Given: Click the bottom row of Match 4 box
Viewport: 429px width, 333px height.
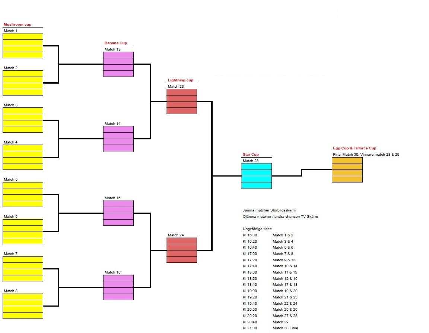Looking at the screenshot, I should tap(23, 167).
